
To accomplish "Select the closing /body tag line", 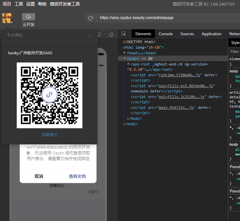I will [134, 118].
